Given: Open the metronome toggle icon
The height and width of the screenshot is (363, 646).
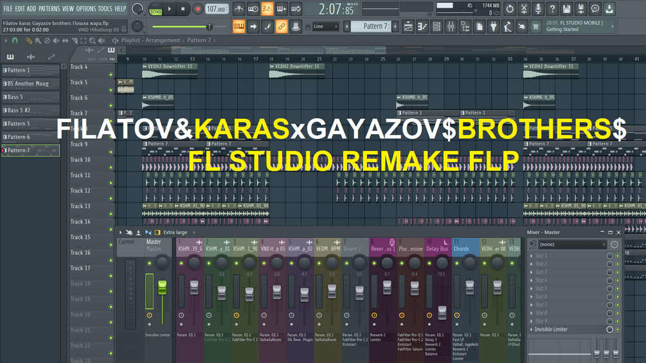Looking at the screenshot, I should click(238, 9).
